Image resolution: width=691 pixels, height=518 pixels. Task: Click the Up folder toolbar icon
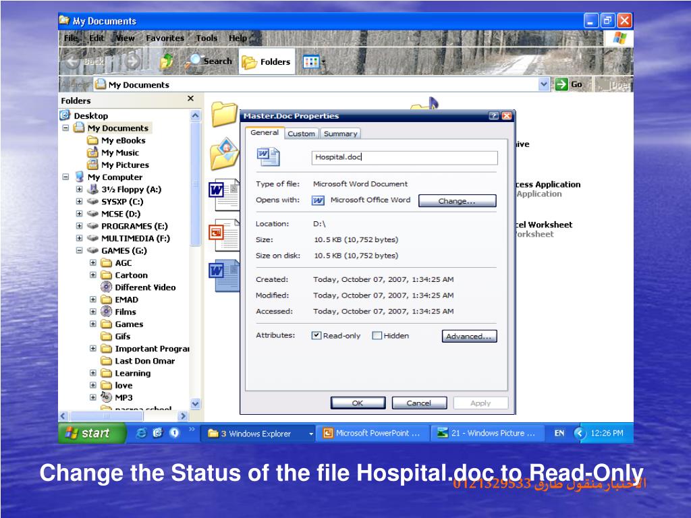pyautogui.click(x=167, y=61)
